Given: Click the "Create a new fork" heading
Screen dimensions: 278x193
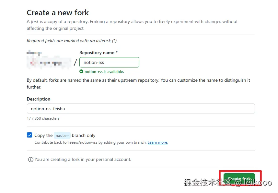Looking at the screenshot, I should tap(58, 13).
